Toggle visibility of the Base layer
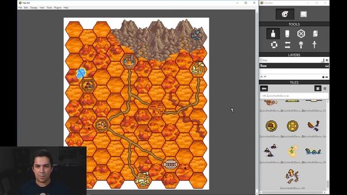This screenshot has height=195, width=347. pyautogui.click(x=326, y=66)
